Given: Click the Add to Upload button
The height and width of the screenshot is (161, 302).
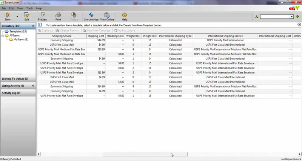Looking at the screenshot, I should pos(125,31).
